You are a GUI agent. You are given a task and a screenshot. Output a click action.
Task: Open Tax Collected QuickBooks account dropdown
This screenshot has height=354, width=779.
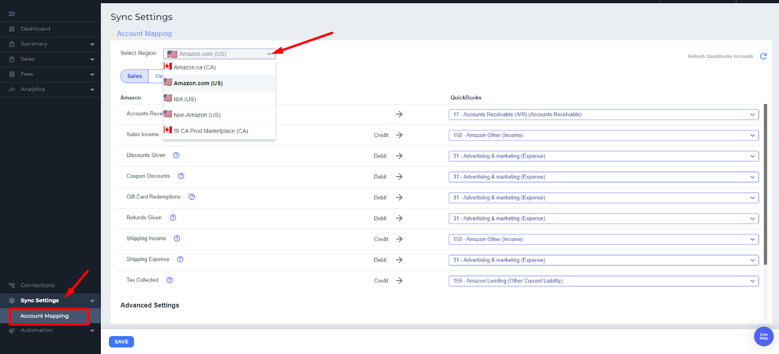click(604, 281)
